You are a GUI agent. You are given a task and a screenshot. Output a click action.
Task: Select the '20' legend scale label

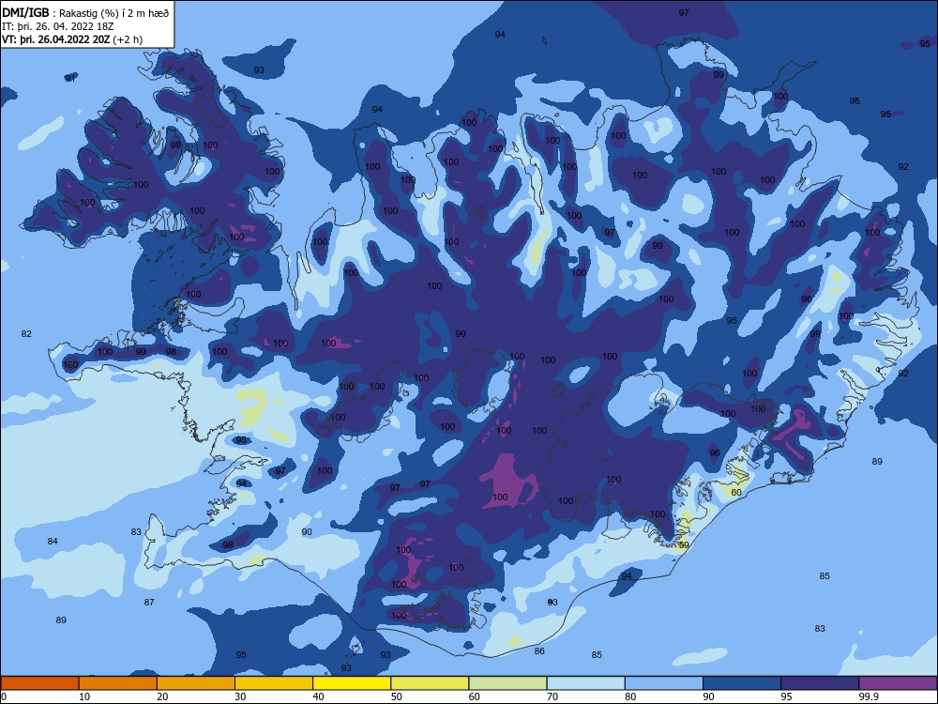coord(162,696)
